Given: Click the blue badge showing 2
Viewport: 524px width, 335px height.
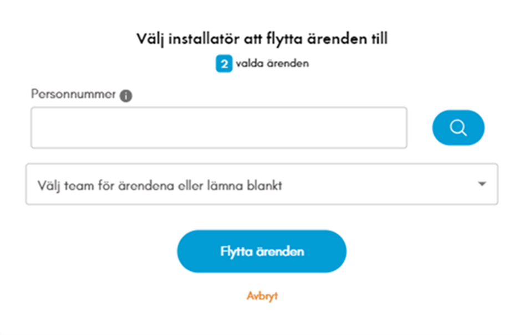Looking at the screenshot, I should click(223, 64).
